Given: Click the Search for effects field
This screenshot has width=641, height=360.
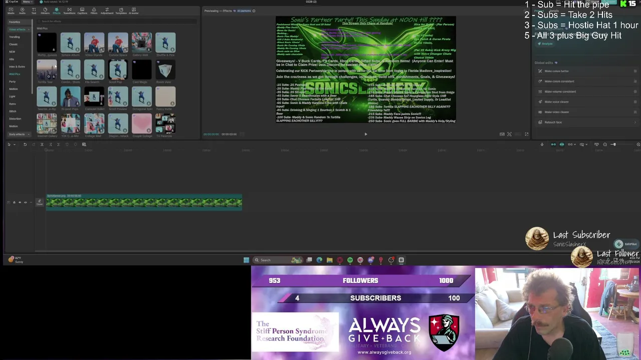Looking at the screenshot, I should tap(116, 21).
